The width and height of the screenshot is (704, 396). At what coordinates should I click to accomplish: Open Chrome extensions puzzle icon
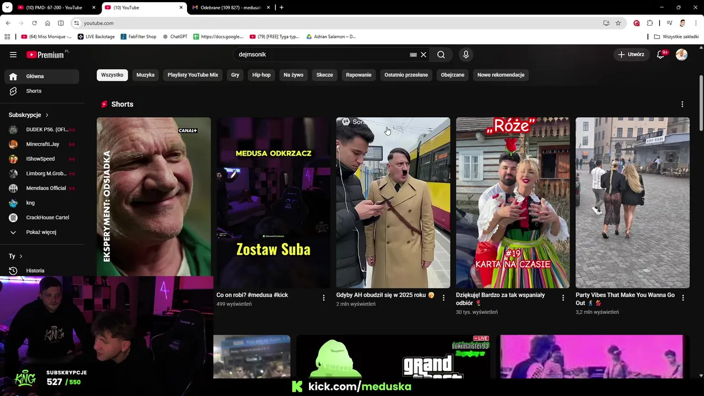coord(650,23)
